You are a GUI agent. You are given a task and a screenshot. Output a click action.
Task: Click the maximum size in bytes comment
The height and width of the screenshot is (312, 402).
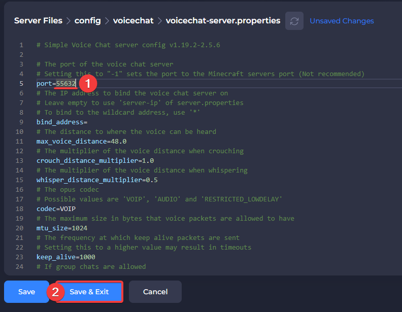coord(165,219)
